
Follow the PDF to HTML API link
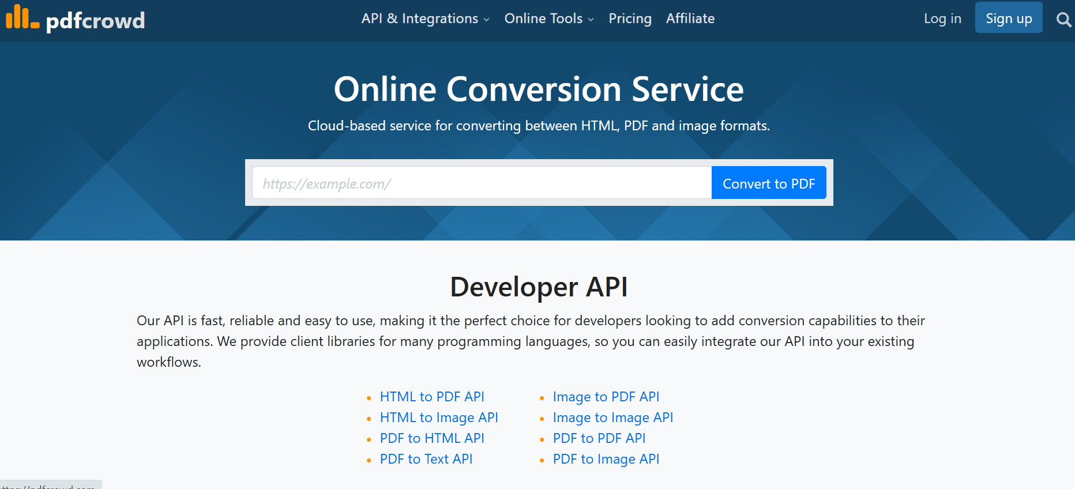pos(431,438)
